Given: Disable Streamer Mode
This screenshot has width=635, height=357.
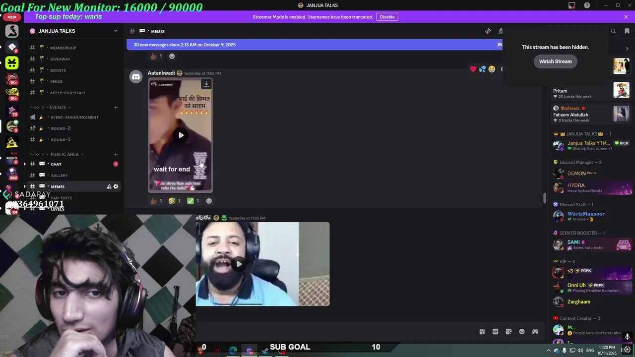Looking at the screenshot, I should click(387, 17).
